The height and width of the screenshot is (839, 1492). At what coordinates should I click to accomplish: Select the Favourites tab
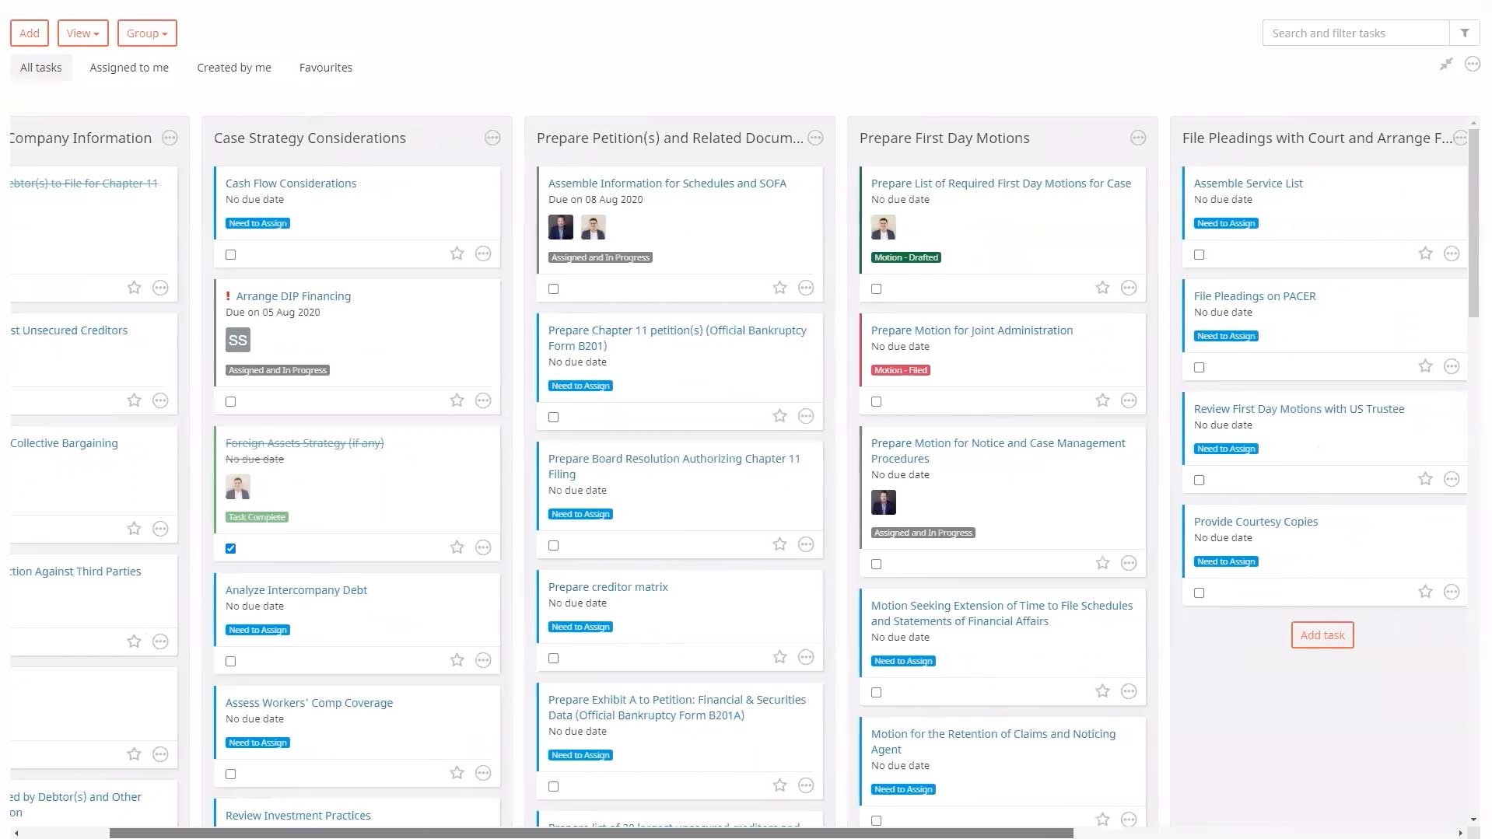pyautogui.click(x=325, y=68)
